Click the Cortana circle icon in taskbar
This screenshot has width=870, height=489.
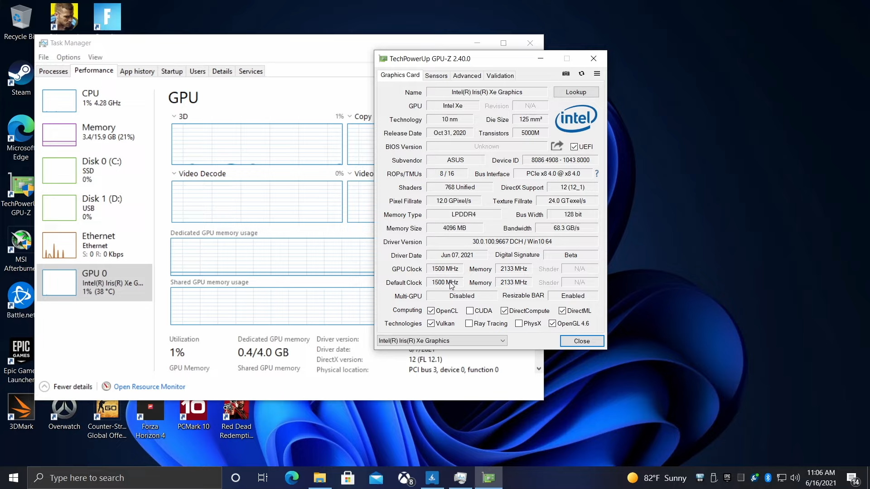(235, 478)
